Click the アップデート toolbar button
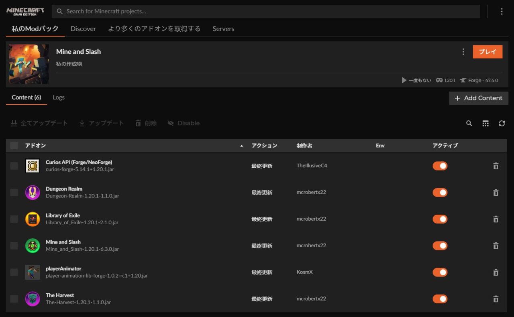The height and width of the screenshot is (317, 514). (101, 123)
